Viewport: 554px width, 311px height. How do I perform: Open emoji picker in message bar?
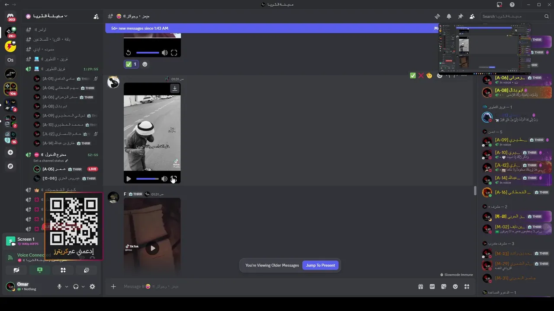(x=455, y=286)
